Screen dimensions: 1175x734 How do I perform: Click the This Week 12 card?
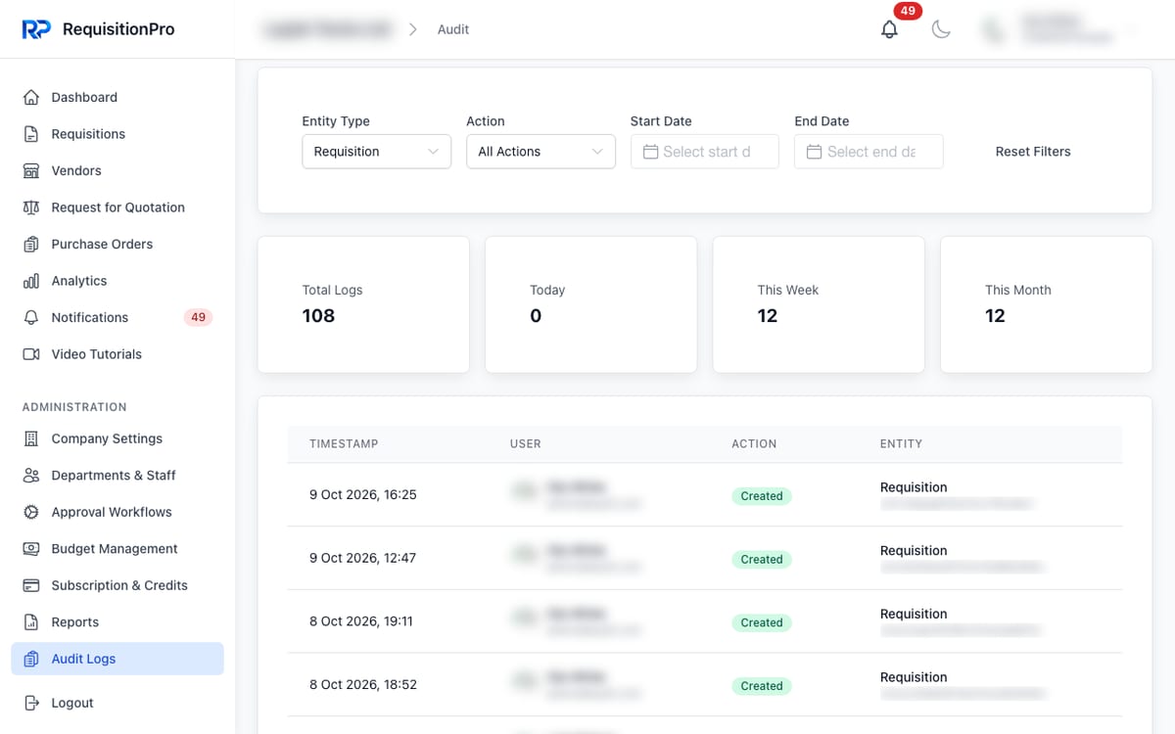819,304
